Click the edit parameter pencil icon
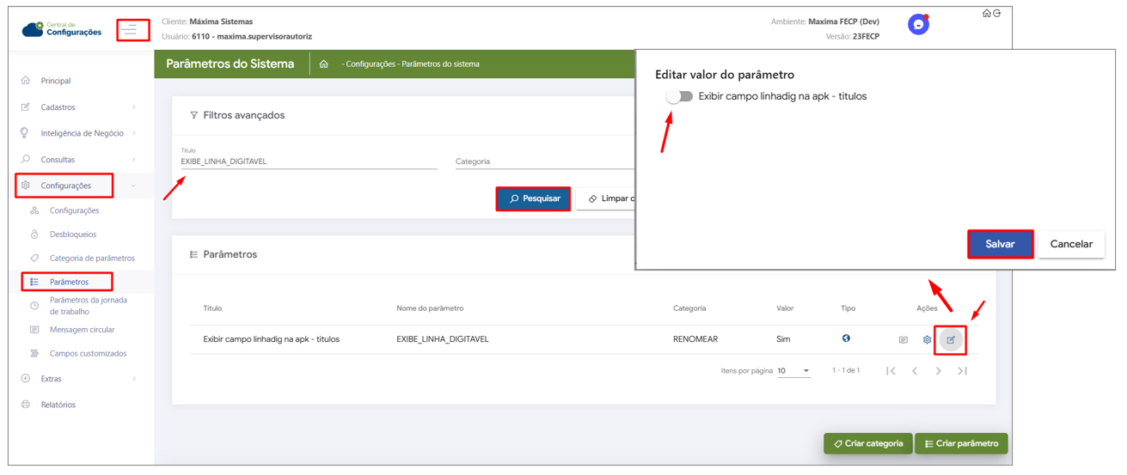Viewport: 1127px width, 475px height. click(951, 340)
